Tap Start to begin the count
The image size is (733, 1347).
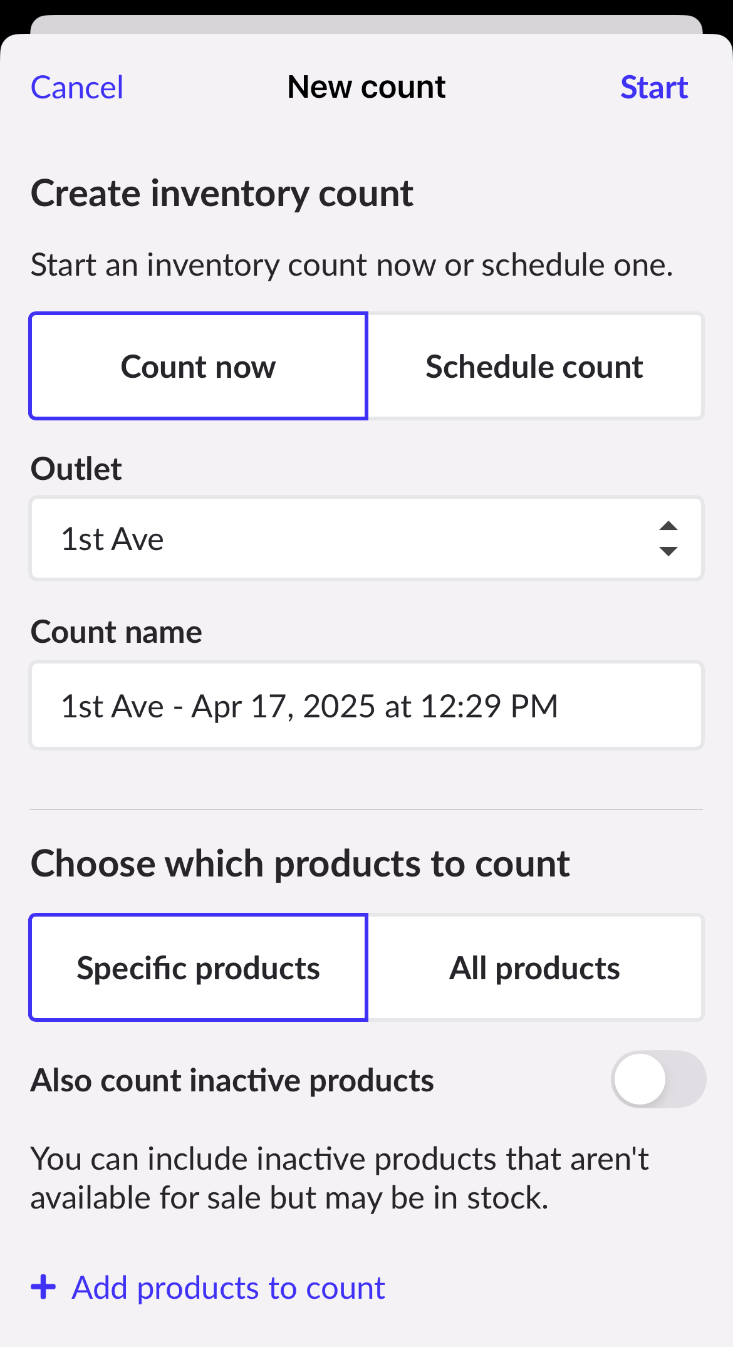(653, 88)
